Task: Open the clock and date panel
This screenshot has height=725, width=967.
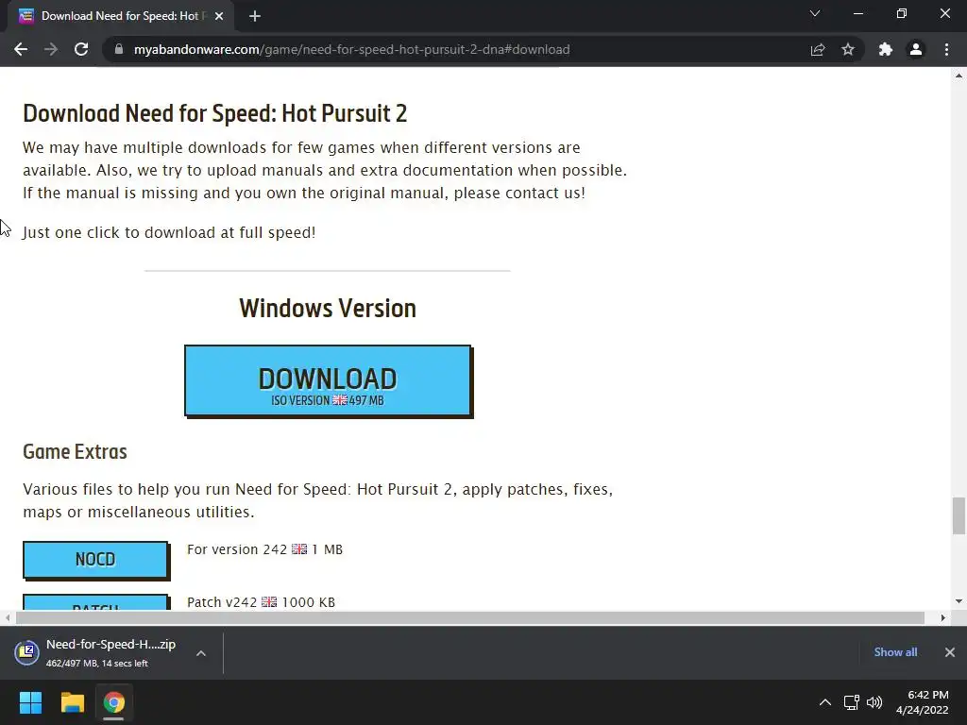Action: tap(923, 702)
